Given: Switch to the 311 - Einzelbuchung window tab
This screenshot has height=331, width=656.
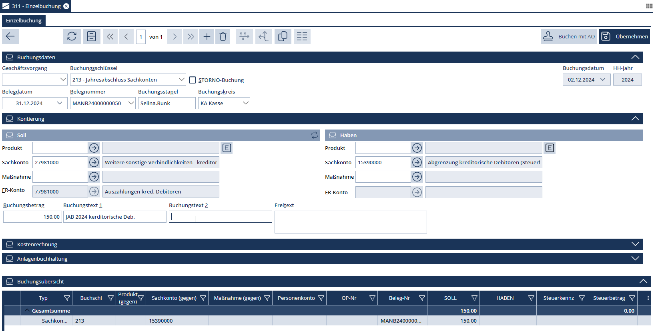Looking at the screenshot, I should [x=36, y=6].
